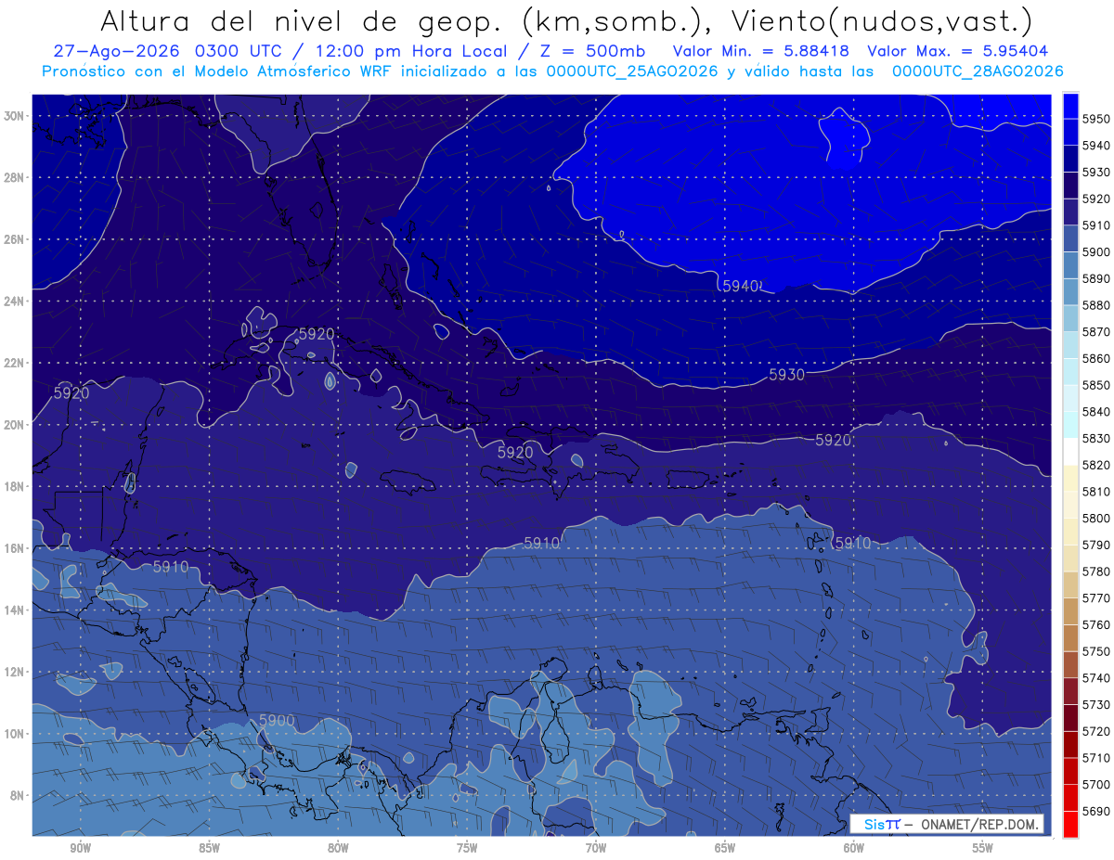Click the 80W longitude axis label

pyautogui.click(x=338, y=848)
